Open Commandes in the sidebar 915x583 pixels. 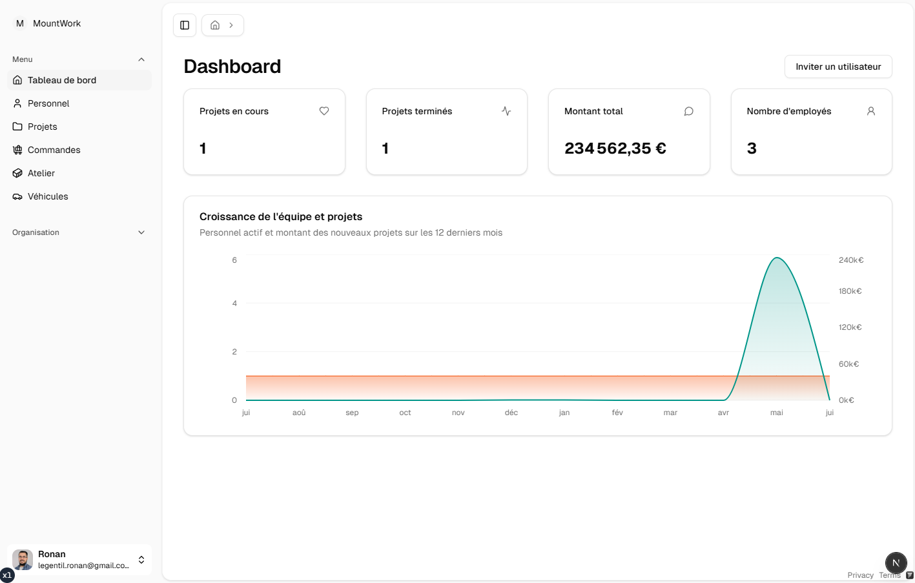[x=54, y=150]
